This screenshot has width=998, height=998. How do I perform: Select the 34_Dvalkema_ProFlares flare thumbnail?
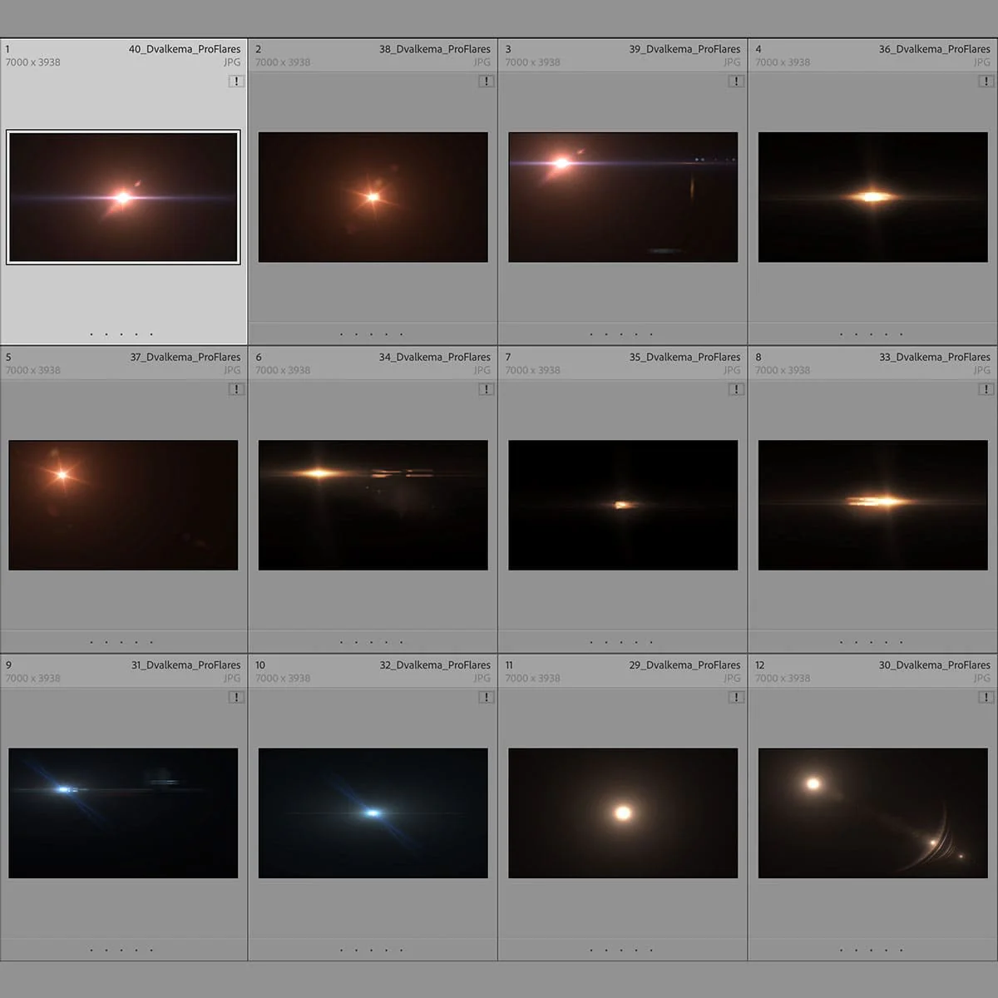point(373,505)
